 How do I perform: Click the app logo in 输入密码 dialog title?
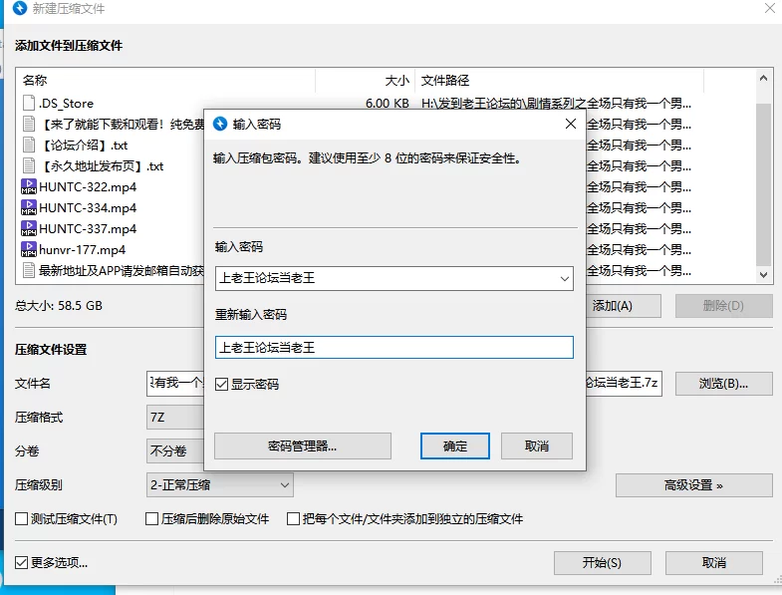click(x=220, y=124)
